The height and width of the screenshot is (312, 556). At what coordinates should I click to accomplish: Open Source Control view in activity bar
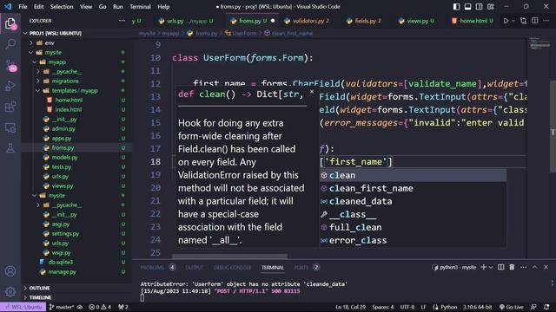[x=10, y=66]
